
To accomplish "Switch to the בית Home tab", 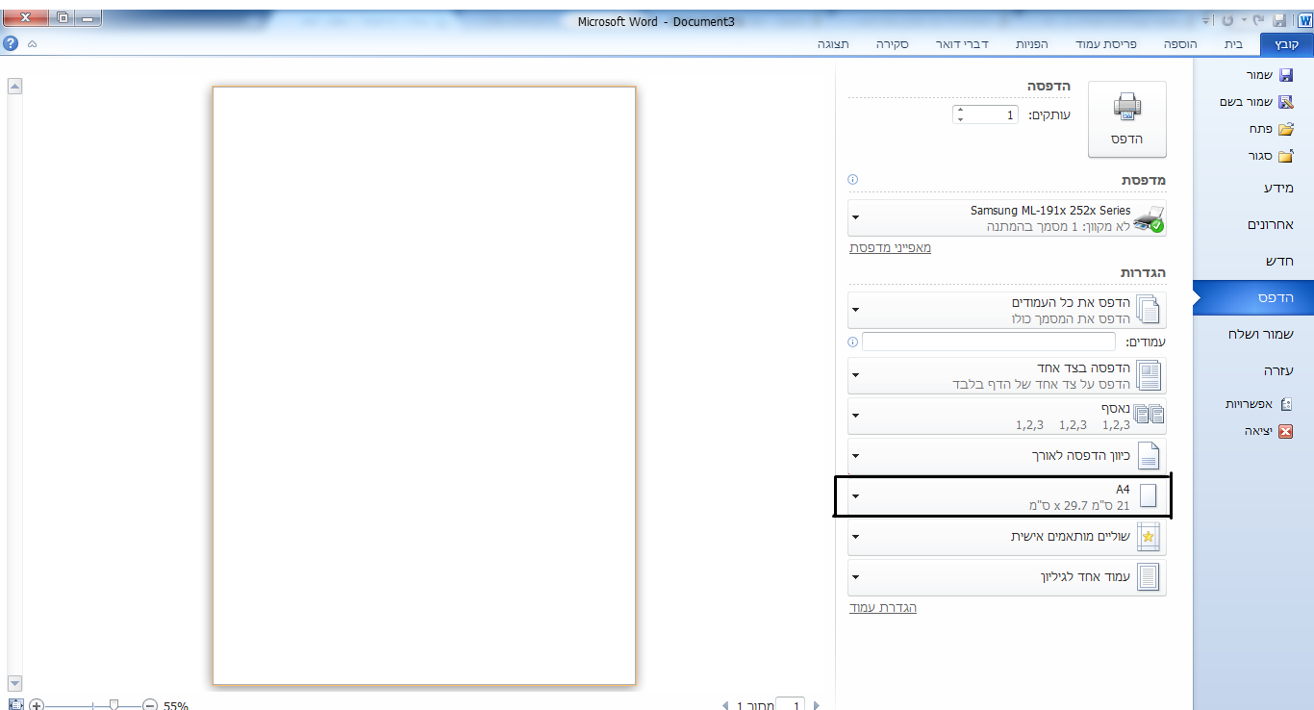I will tap(1233, 44).
